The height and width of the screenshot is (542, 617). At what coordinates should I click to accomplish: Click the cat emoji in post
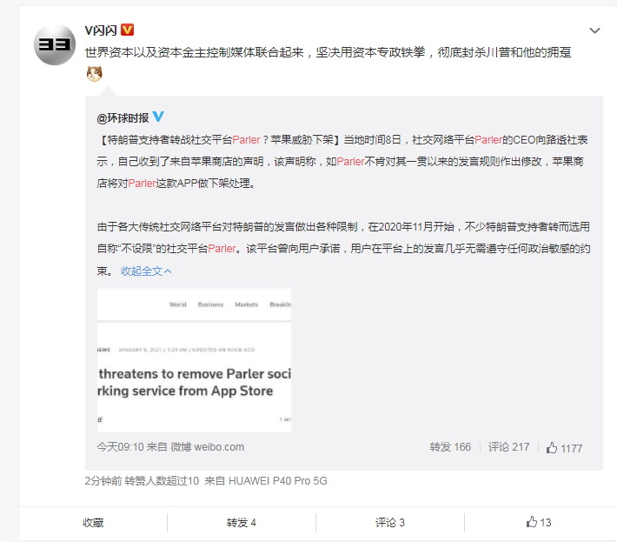[x=95, y=74]
